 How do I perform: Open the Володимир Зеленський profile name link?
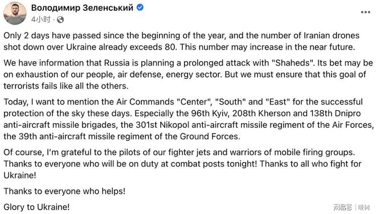pyautogui.click(x=82, y=7)
